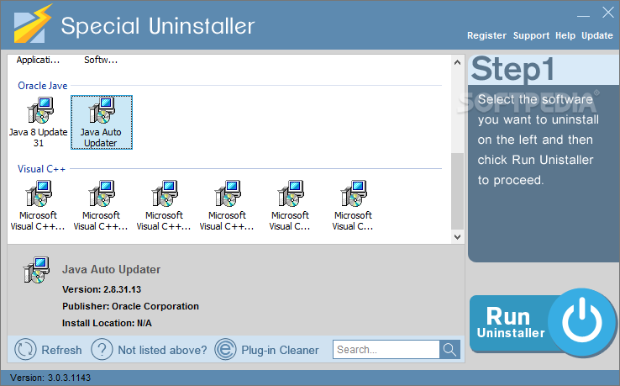Click the Publisher: Oracle Corporation text
Viewport: 620px width, 386px height.
(x=130, y=306)
